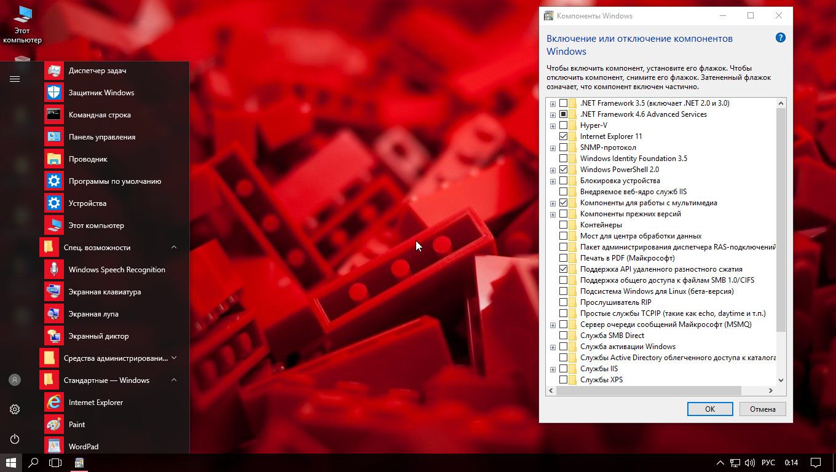Click the Start menu hamburger icon

coord(15,79)
